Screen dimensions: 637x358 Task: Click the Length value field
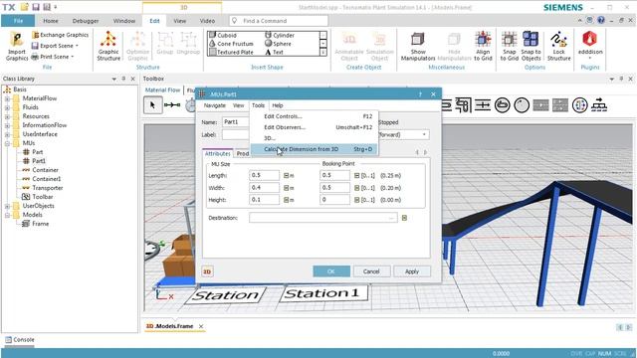click(264, 175)
